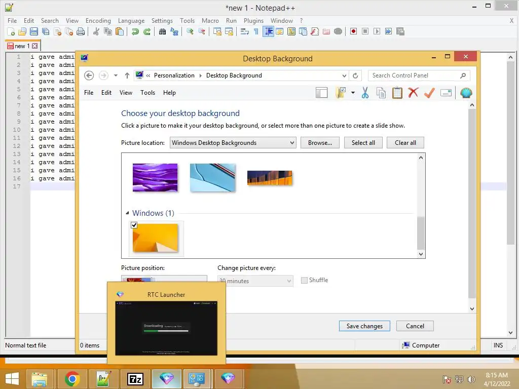Open the Plugins menu in Notepad++
519x389 pixels.
253,20
